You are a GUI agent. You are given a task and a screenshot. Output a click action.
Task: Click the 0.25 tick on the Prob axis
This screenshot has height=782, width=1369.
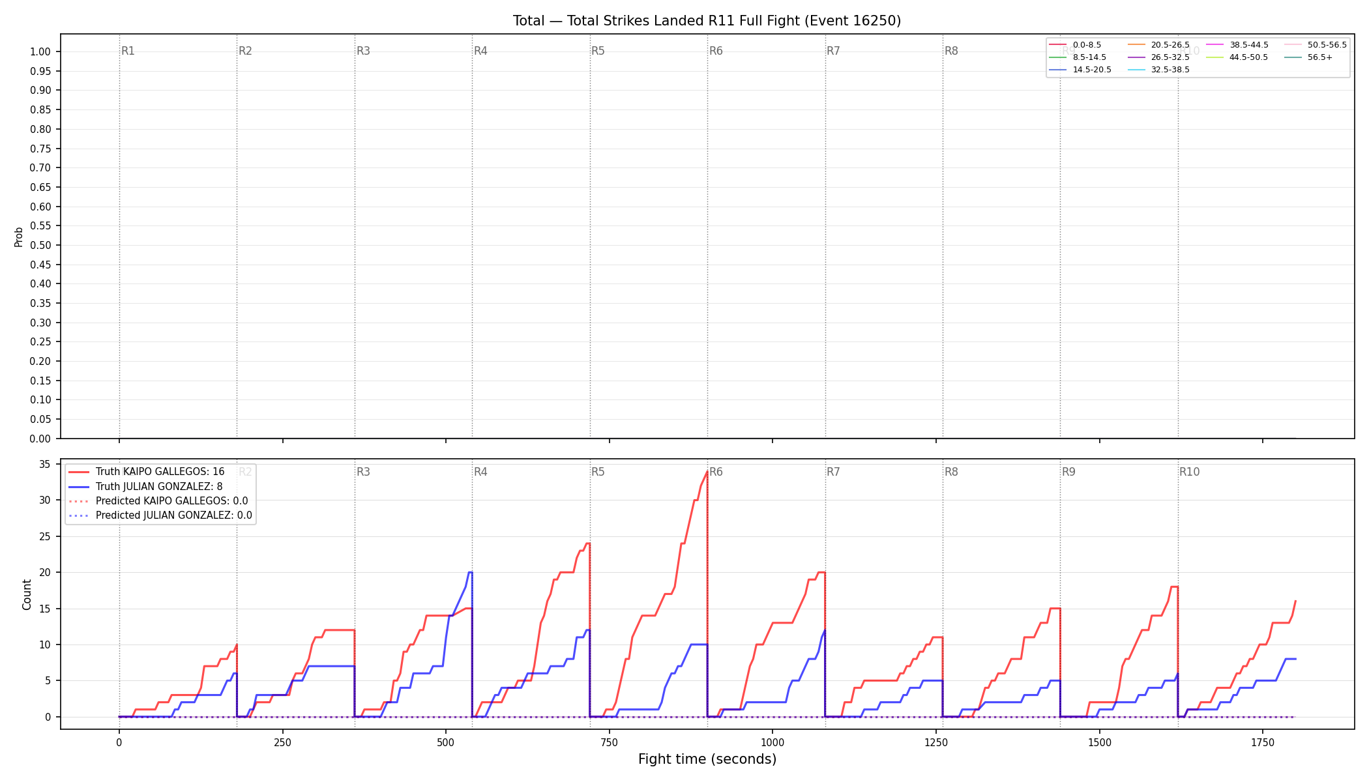40,342
